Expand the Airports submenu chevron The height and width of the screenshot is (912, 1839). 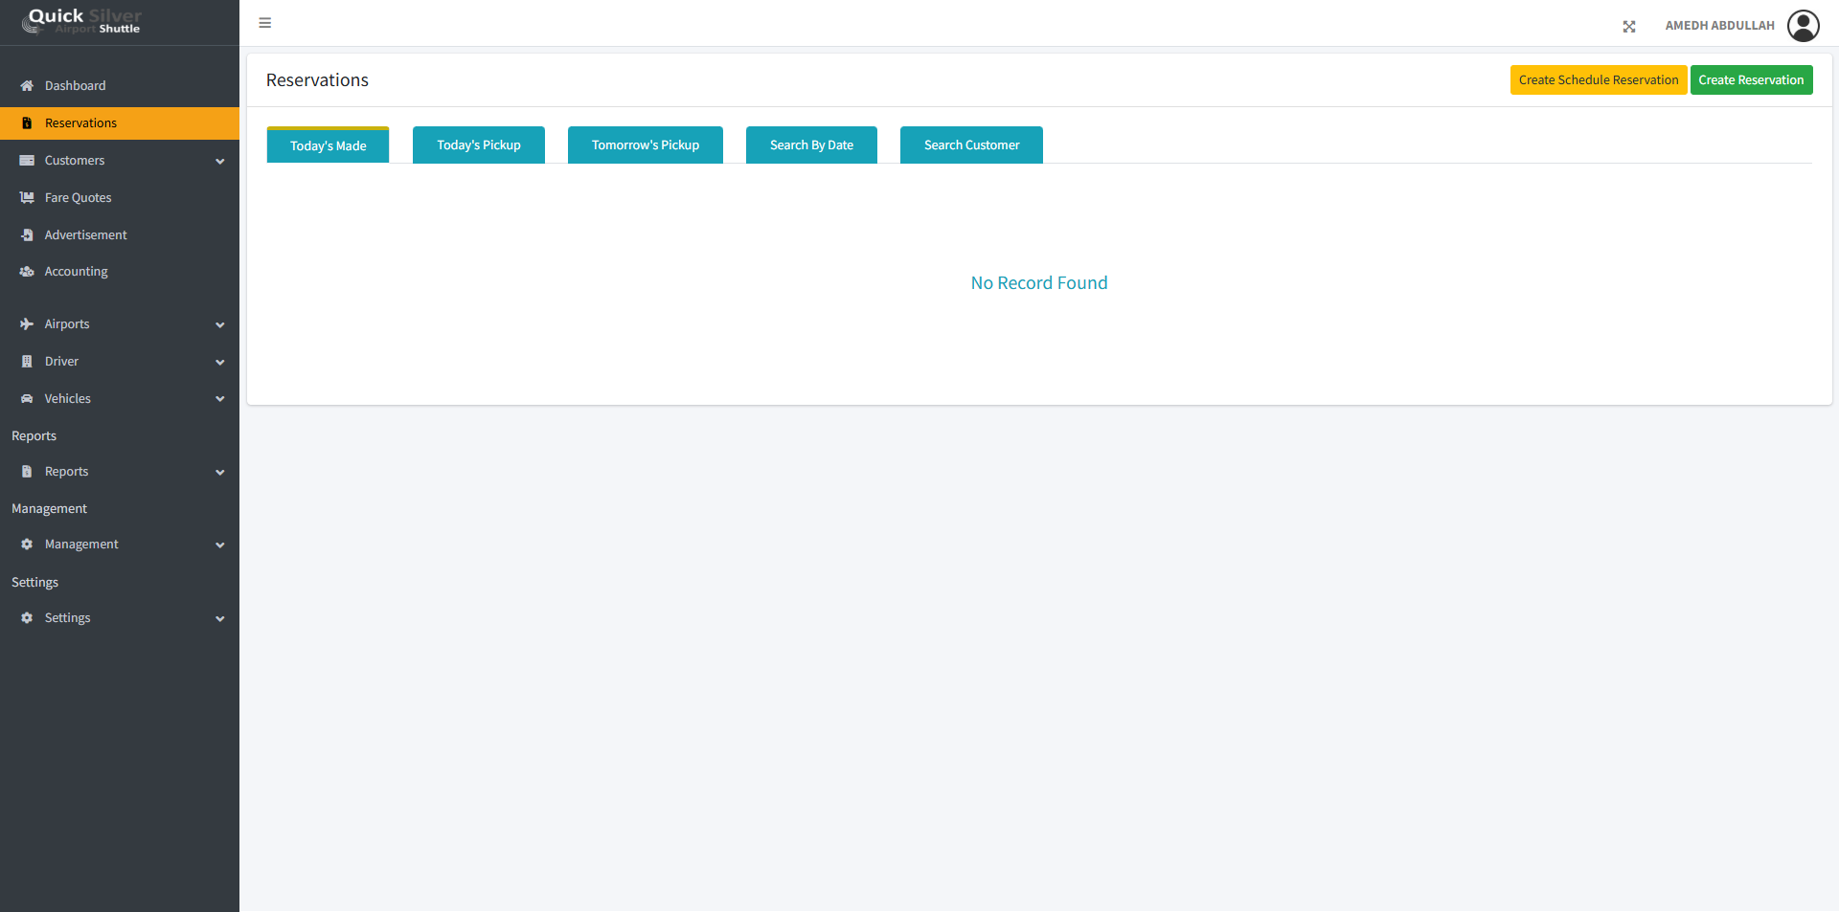click(220, 325)
